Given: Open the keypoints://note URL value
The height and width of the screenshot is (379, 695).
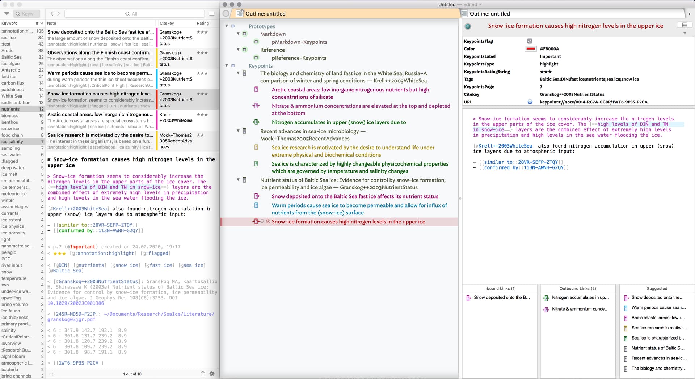Looking at the screenshot, I should [594, 102].
